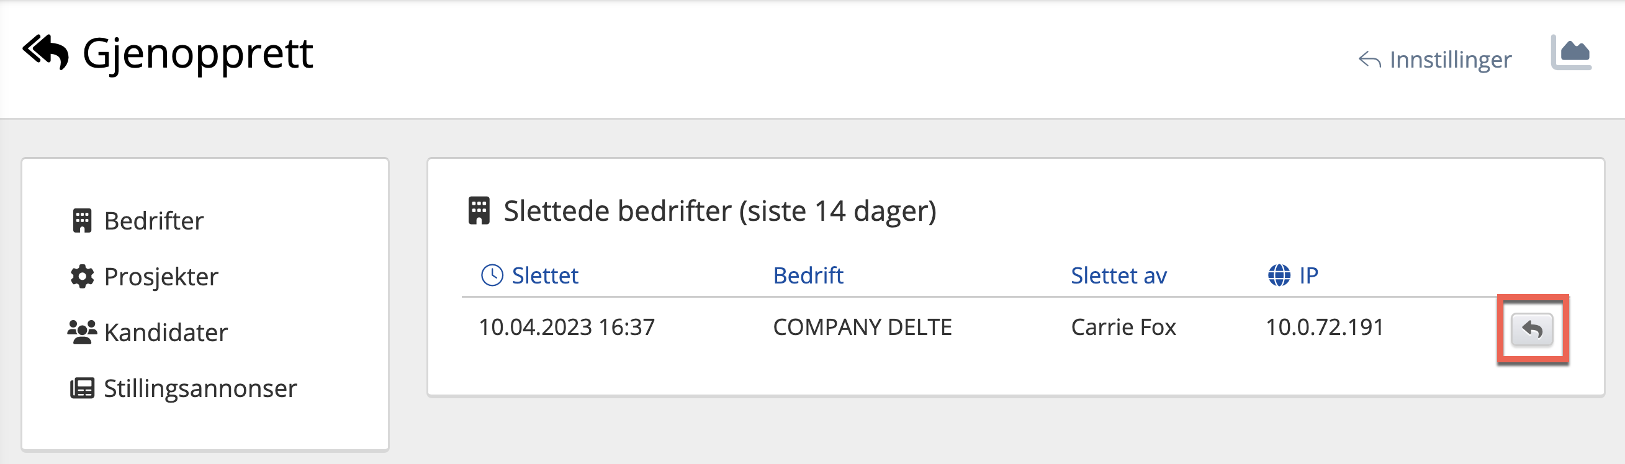Viewport: 1625px width, 464px height.
Task: Select Kandidater in the sidebar
Action: [165, 332]
